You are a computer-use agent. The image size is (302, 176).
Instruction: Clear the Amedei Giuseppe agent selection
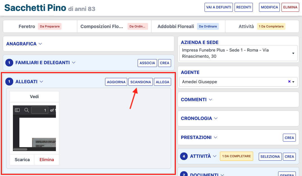(x=289, y=82)
